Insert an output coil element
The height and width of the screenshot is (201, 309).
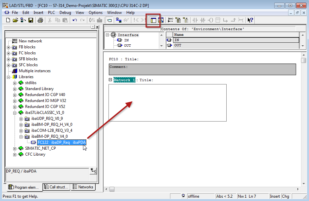[210, 20]
